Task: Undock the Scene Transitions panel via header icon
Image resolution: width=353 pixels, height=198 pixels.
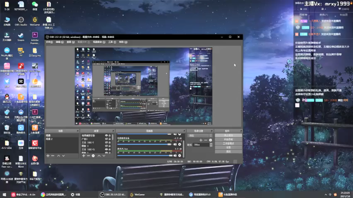Action: click(212, 131)
